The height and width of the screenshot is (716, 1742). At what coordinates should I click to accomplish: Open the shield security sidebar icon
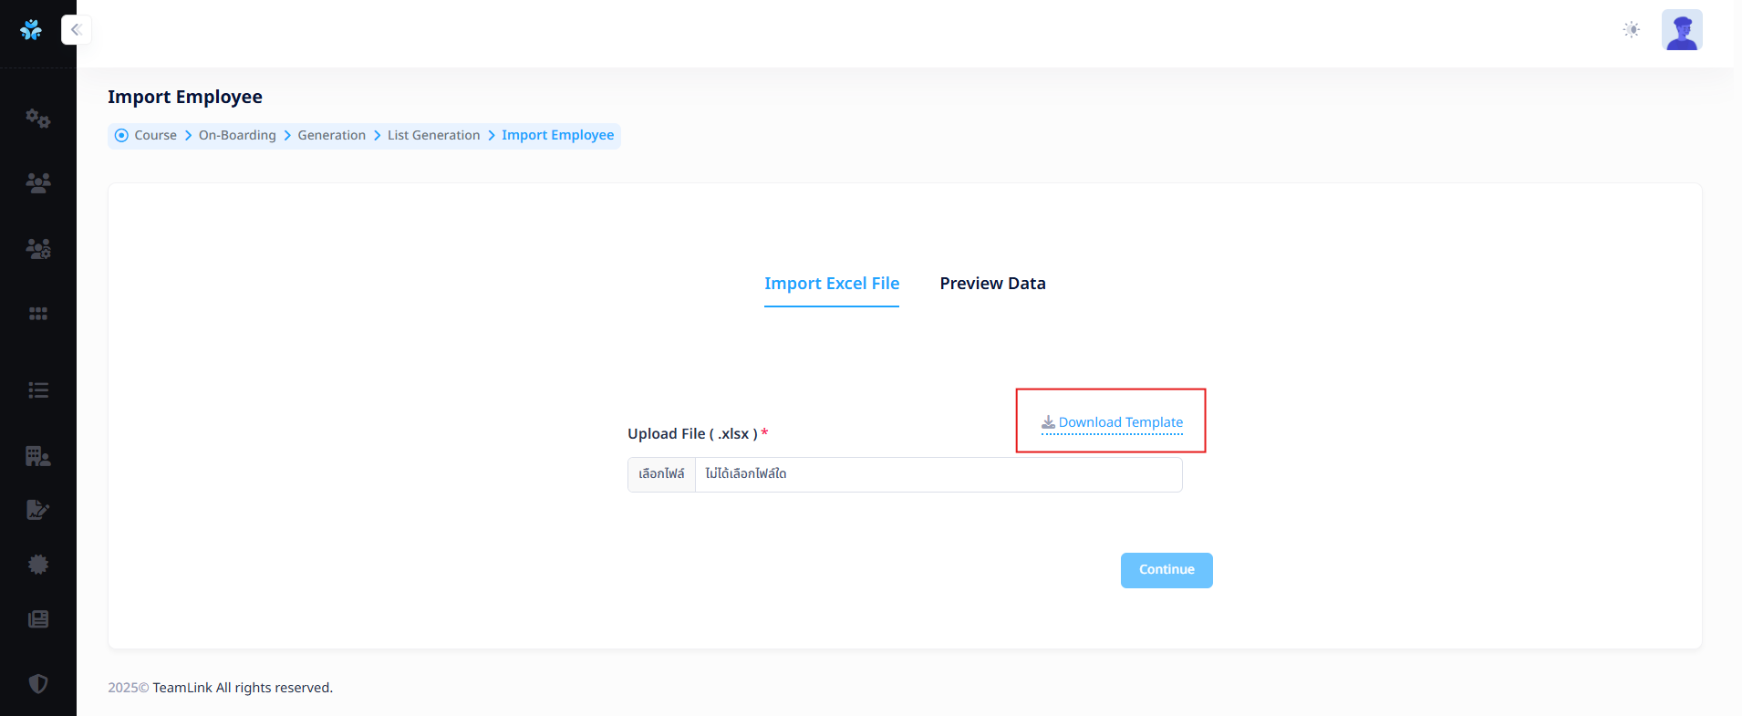tap(38, 684)
